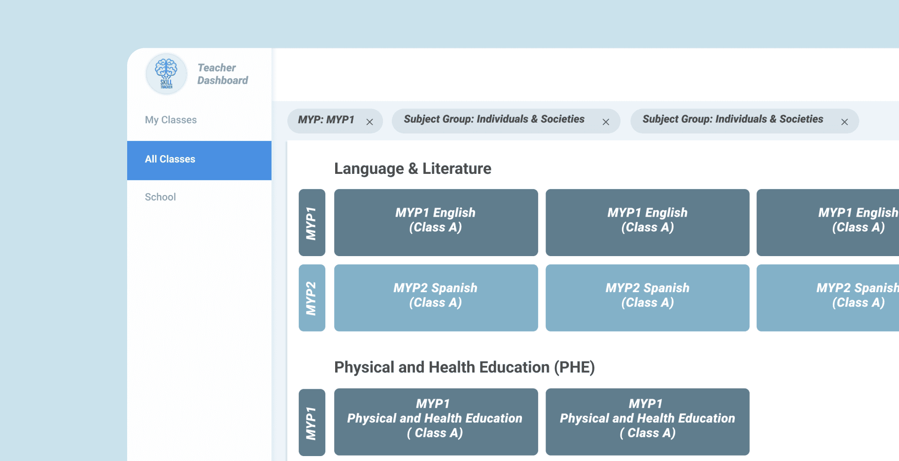
Task: Click the MYP: MYP1 filter chip label
Action: point(326,120)
